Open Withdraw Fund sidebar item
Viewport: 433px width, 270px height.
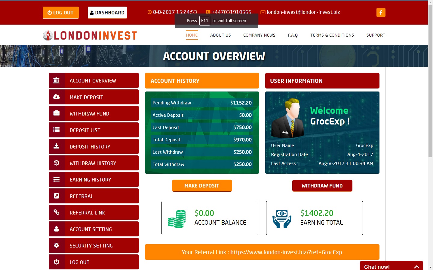94,113
